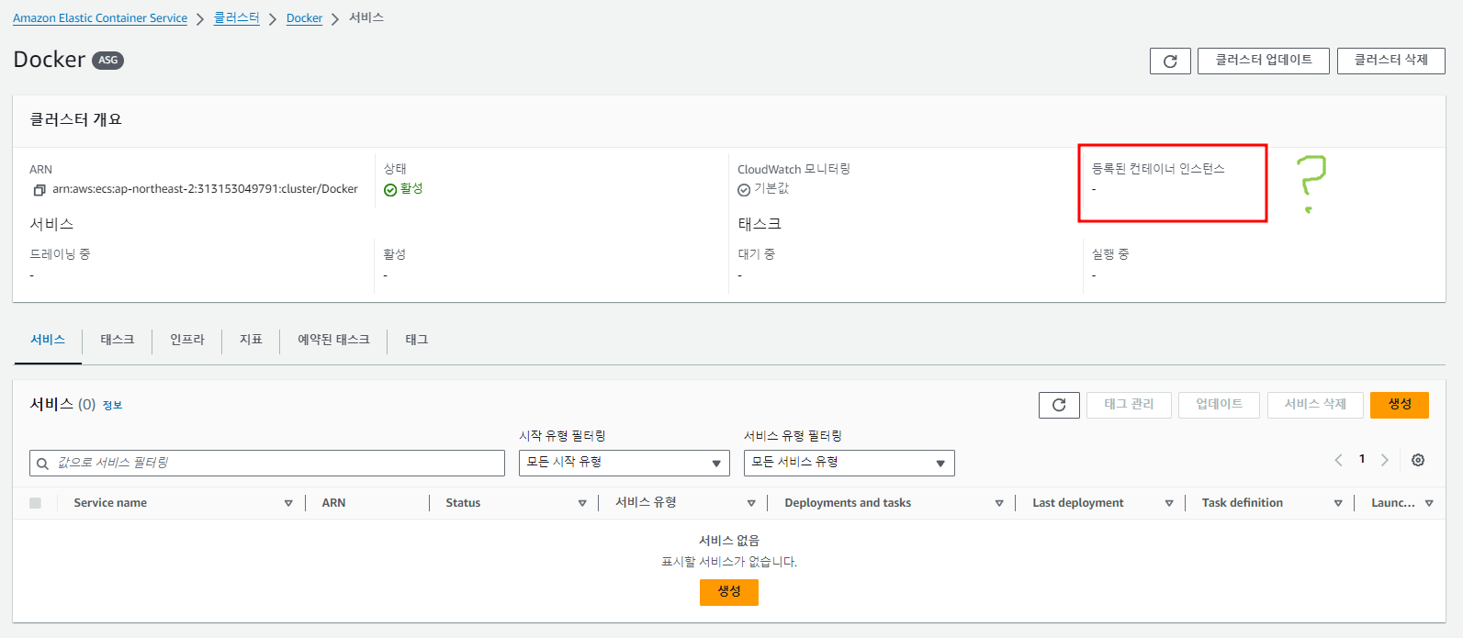Open 클러스터 breadcrumb link
This screenshot has height=638, width=1463.
(237, 18)
